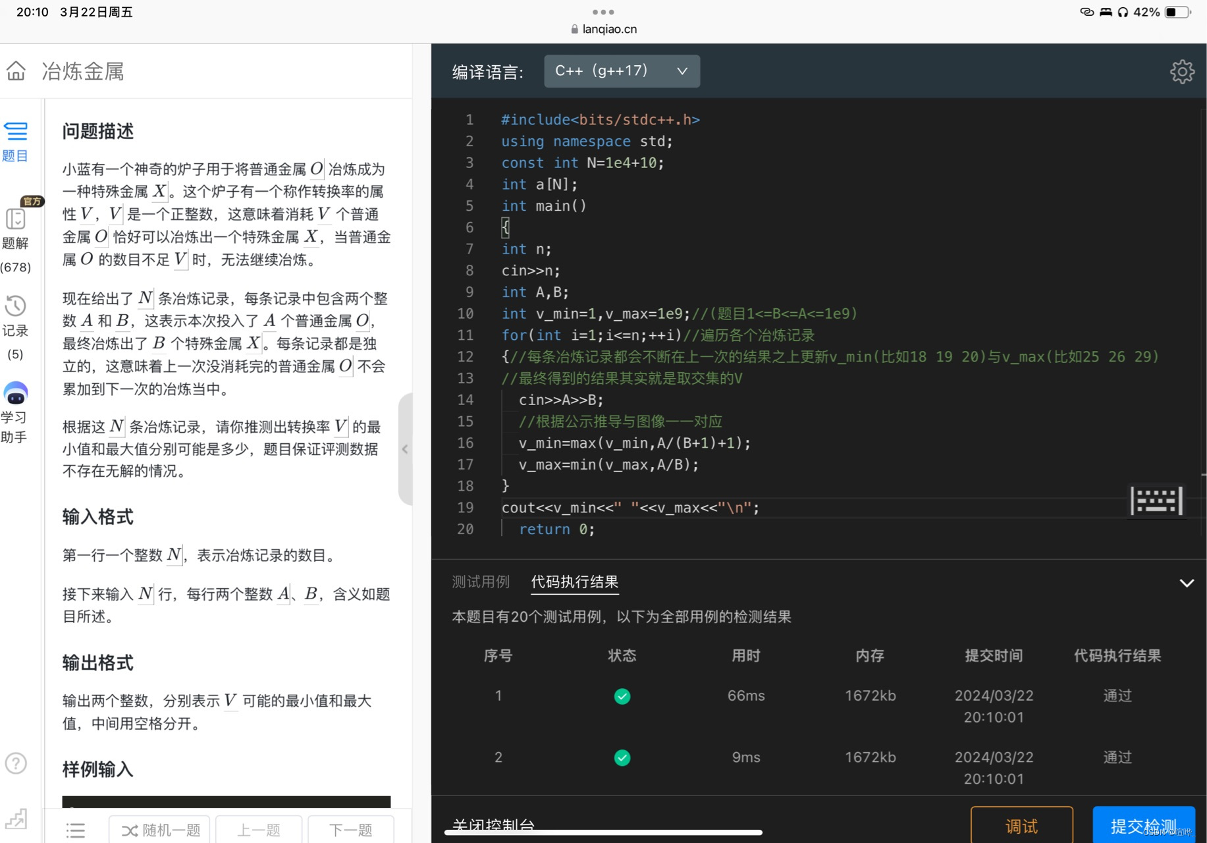1207x843 pixels.
Task: Tap the lanqiao.cn address bar
Action: coord(604,29)
